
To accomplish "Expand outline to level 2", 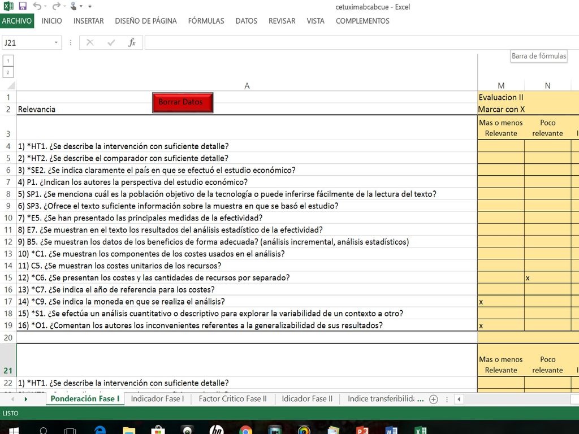I will click(8, 72).
